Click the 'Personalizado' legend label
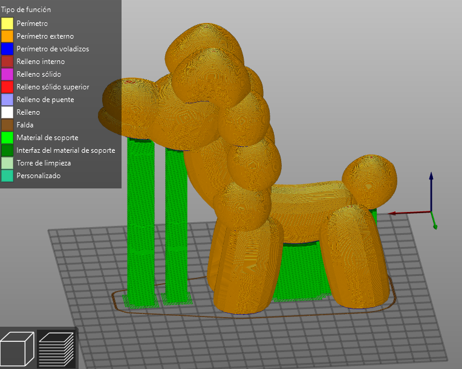This screenshot has height=369, width=462. pos(39,176)
